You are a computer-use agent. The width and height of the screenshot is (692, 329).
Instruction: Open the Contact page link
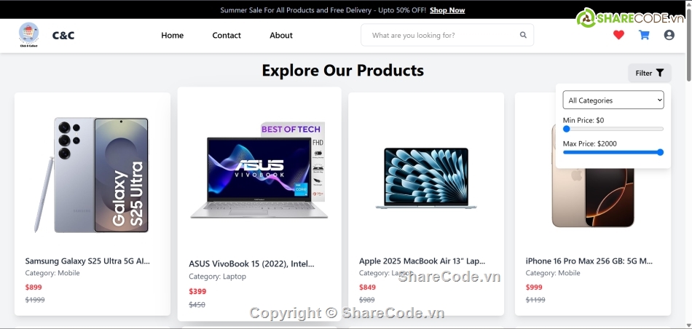(x=227, y=35)
